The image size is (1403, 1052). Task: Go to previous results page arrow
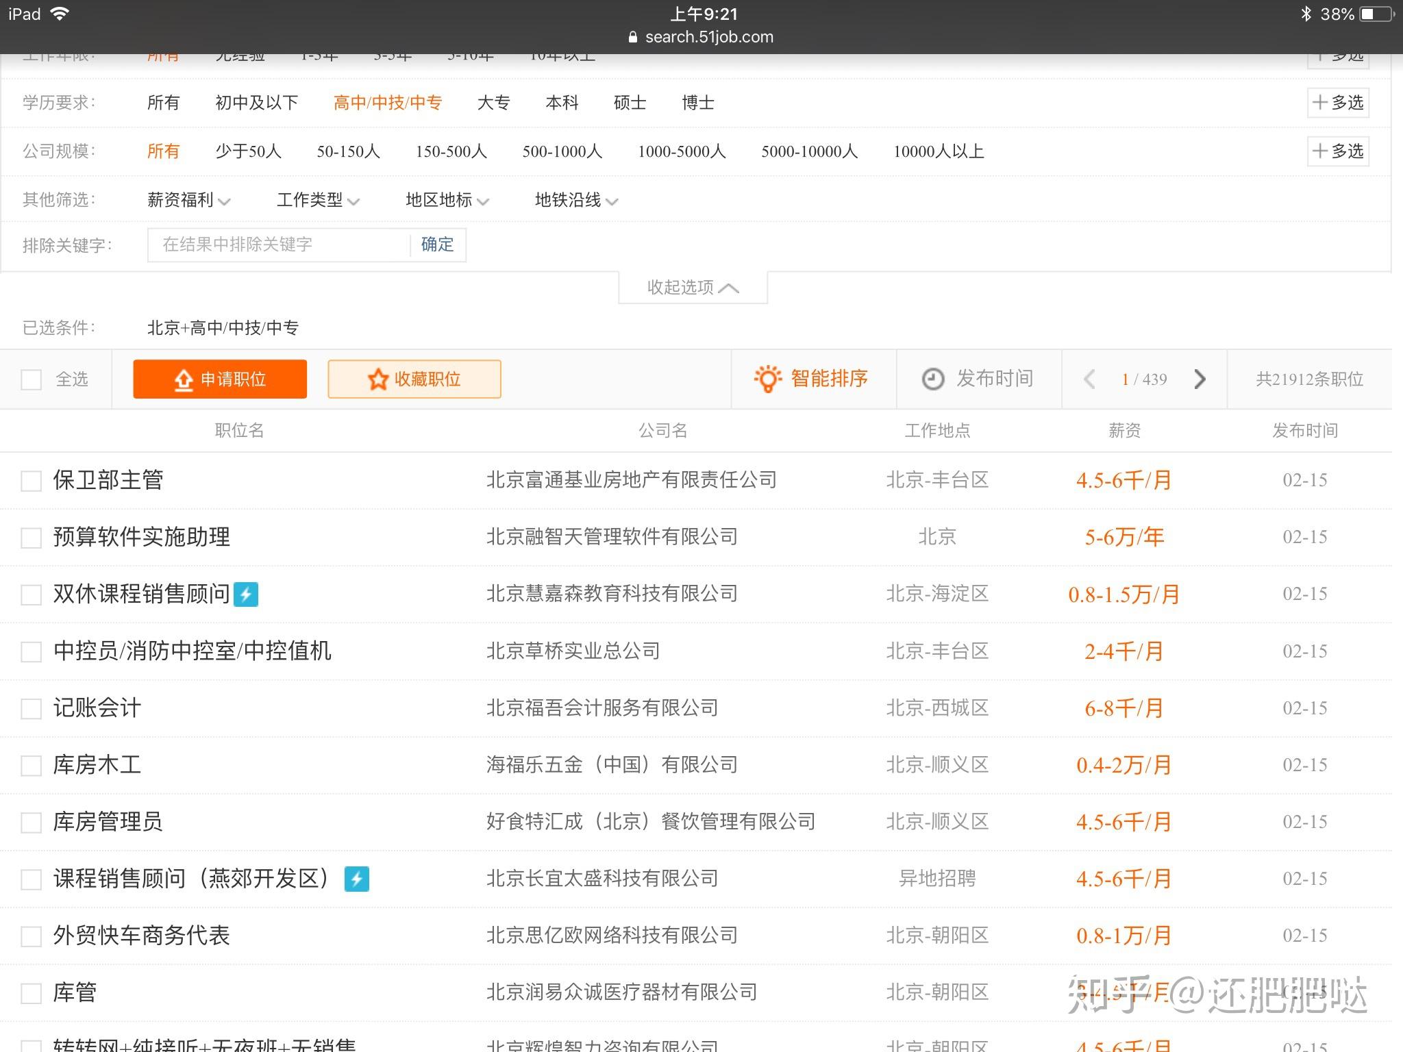(x=1089, y=379)
